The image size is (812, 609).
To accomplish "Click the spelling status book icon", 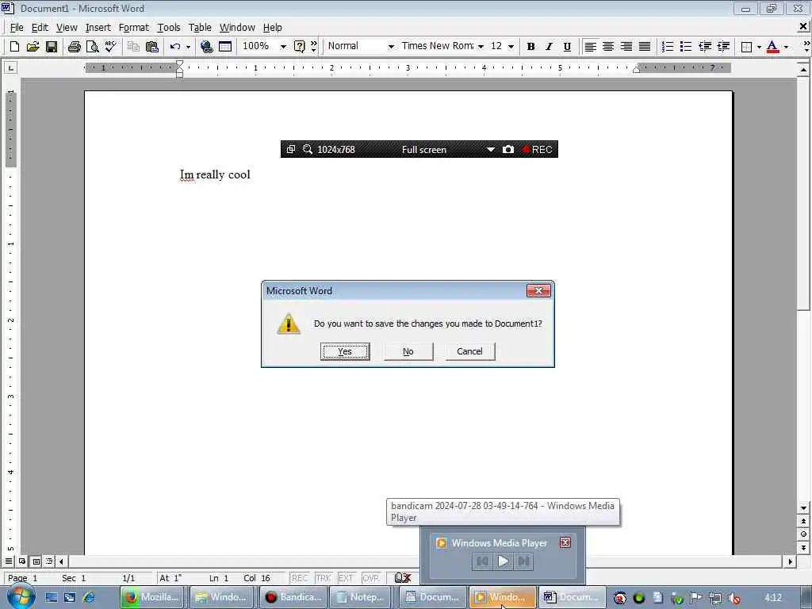I will [402, 577].
